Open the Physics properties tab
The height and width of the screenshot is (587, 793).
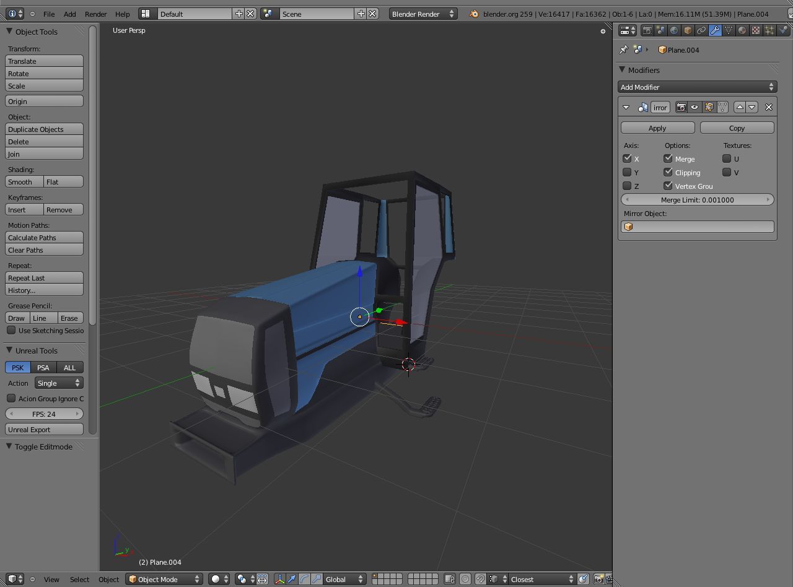click(x=783, y=30)
